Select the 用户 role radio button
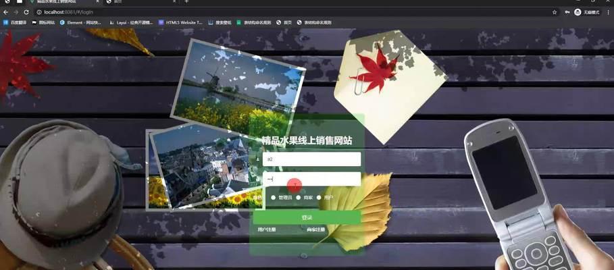The image size is (614, 270). click(x=319, y=198)
